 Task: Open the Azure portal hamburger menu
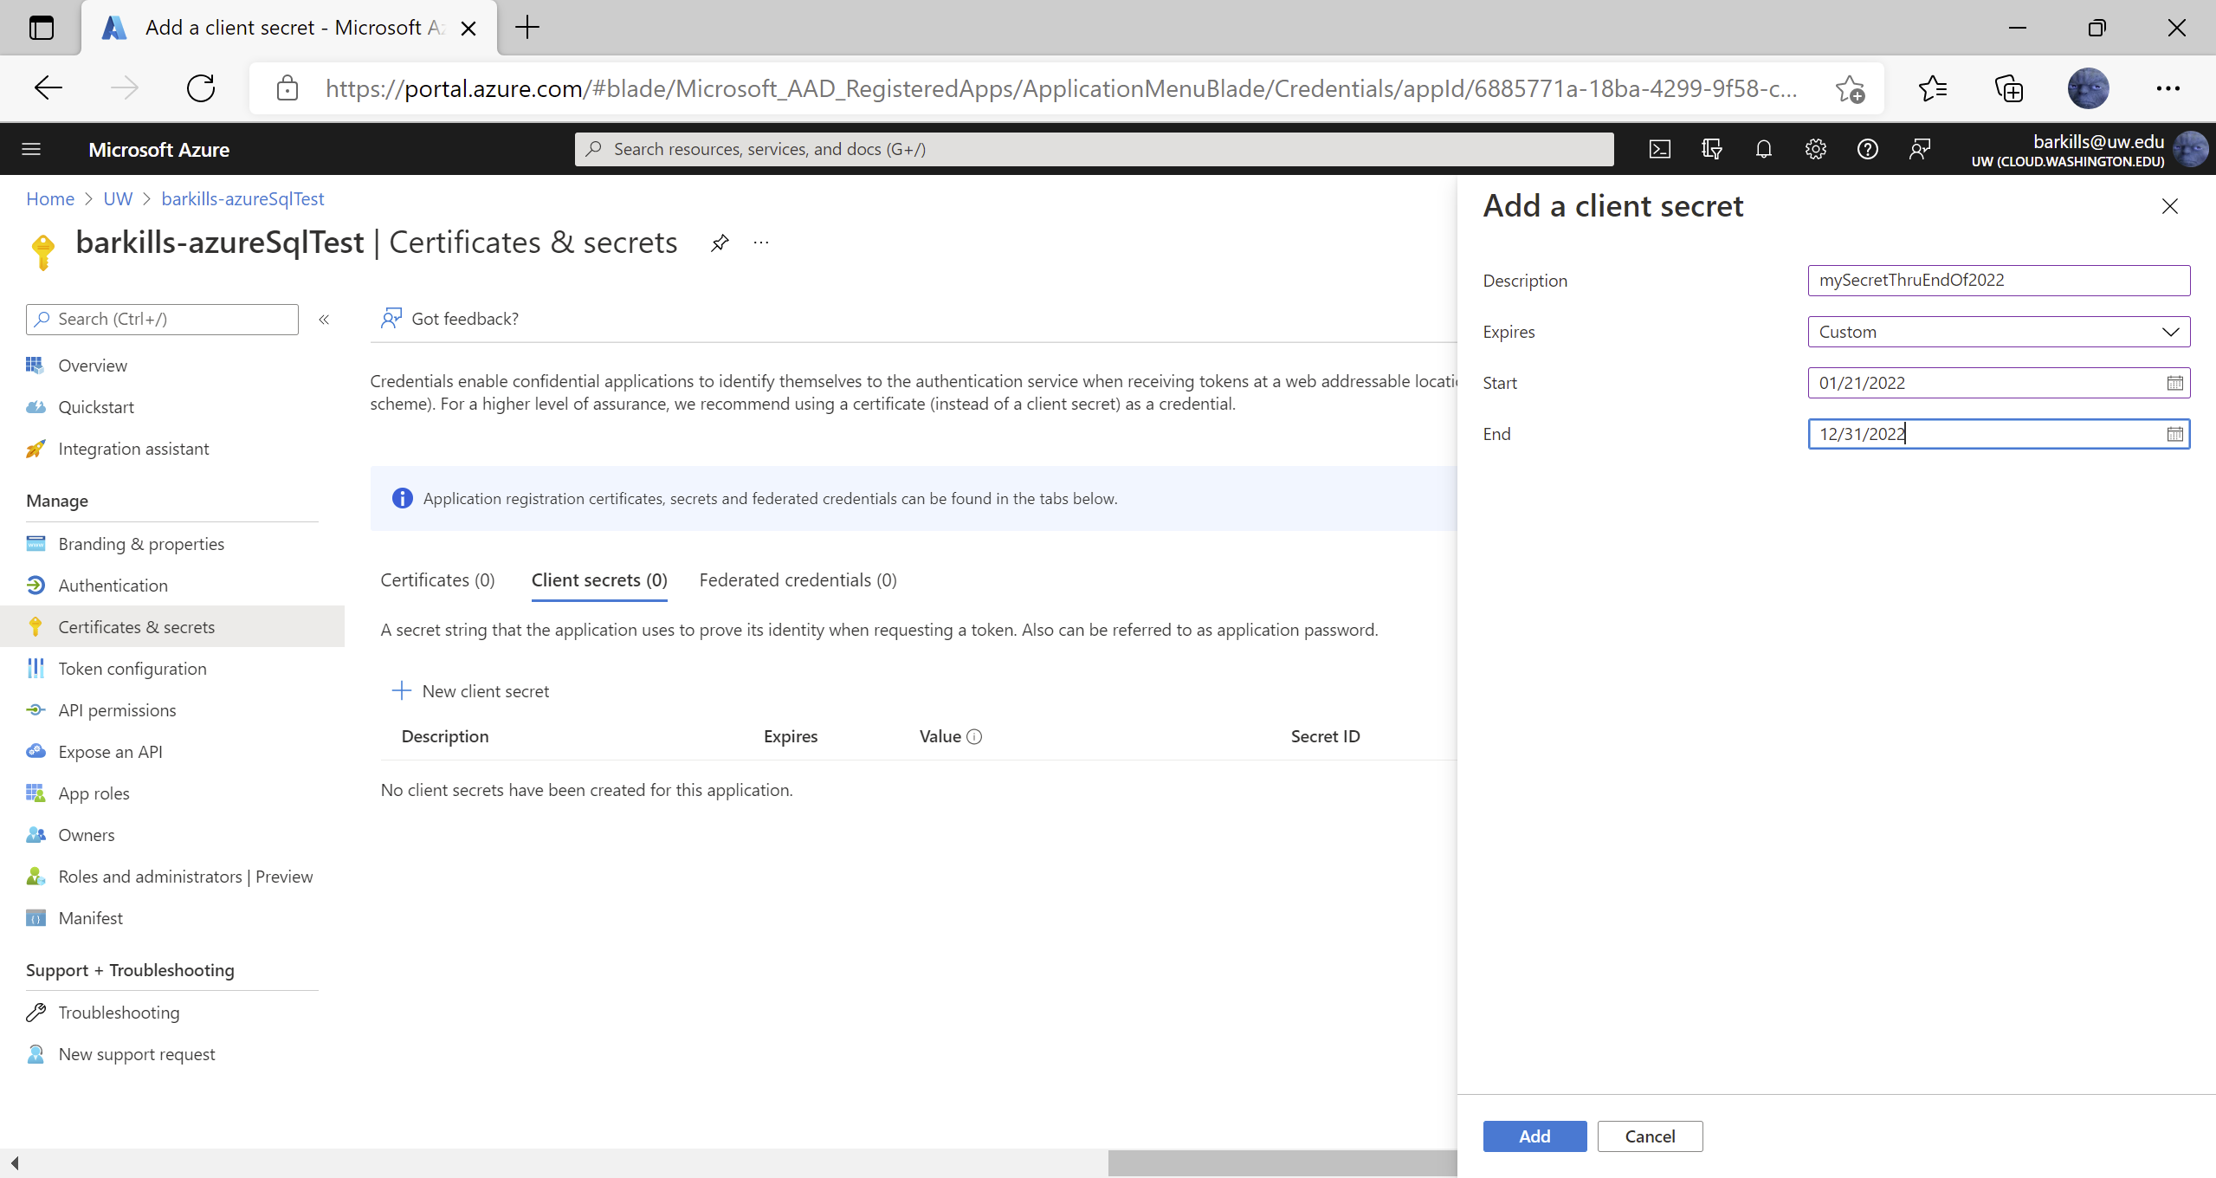(31, 149)
